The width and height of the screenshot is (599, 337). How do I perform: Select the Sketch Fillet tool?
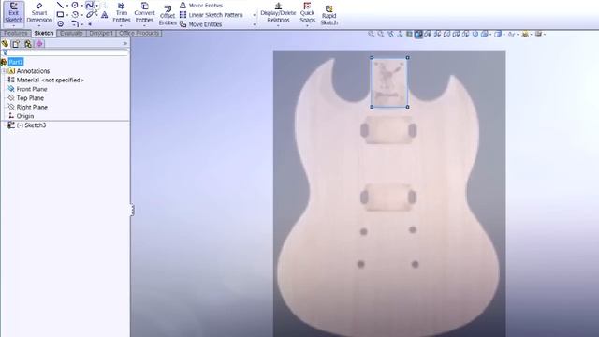tap(75, 23)
